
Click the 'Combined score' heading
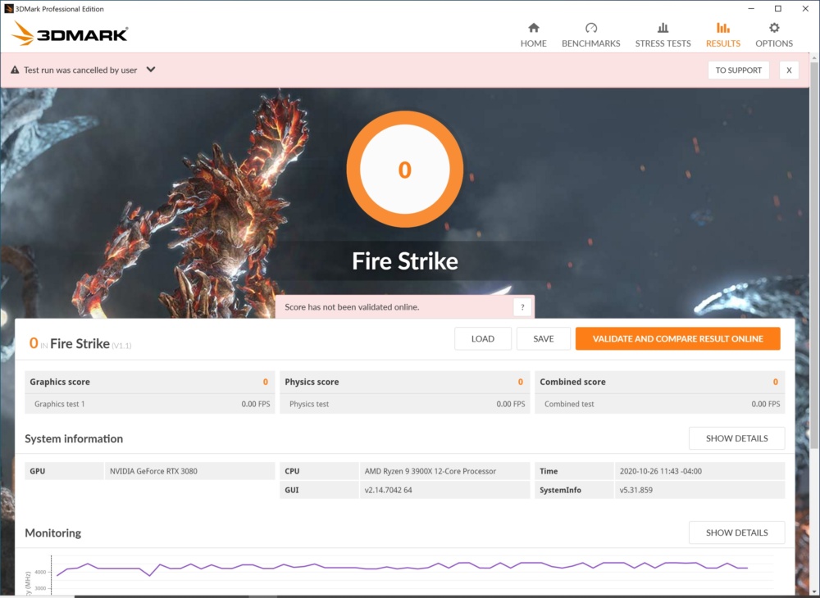[572, 382]
